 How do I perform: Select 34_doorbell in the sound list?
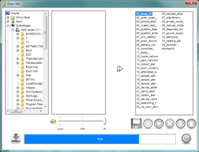tap(169, 45)
